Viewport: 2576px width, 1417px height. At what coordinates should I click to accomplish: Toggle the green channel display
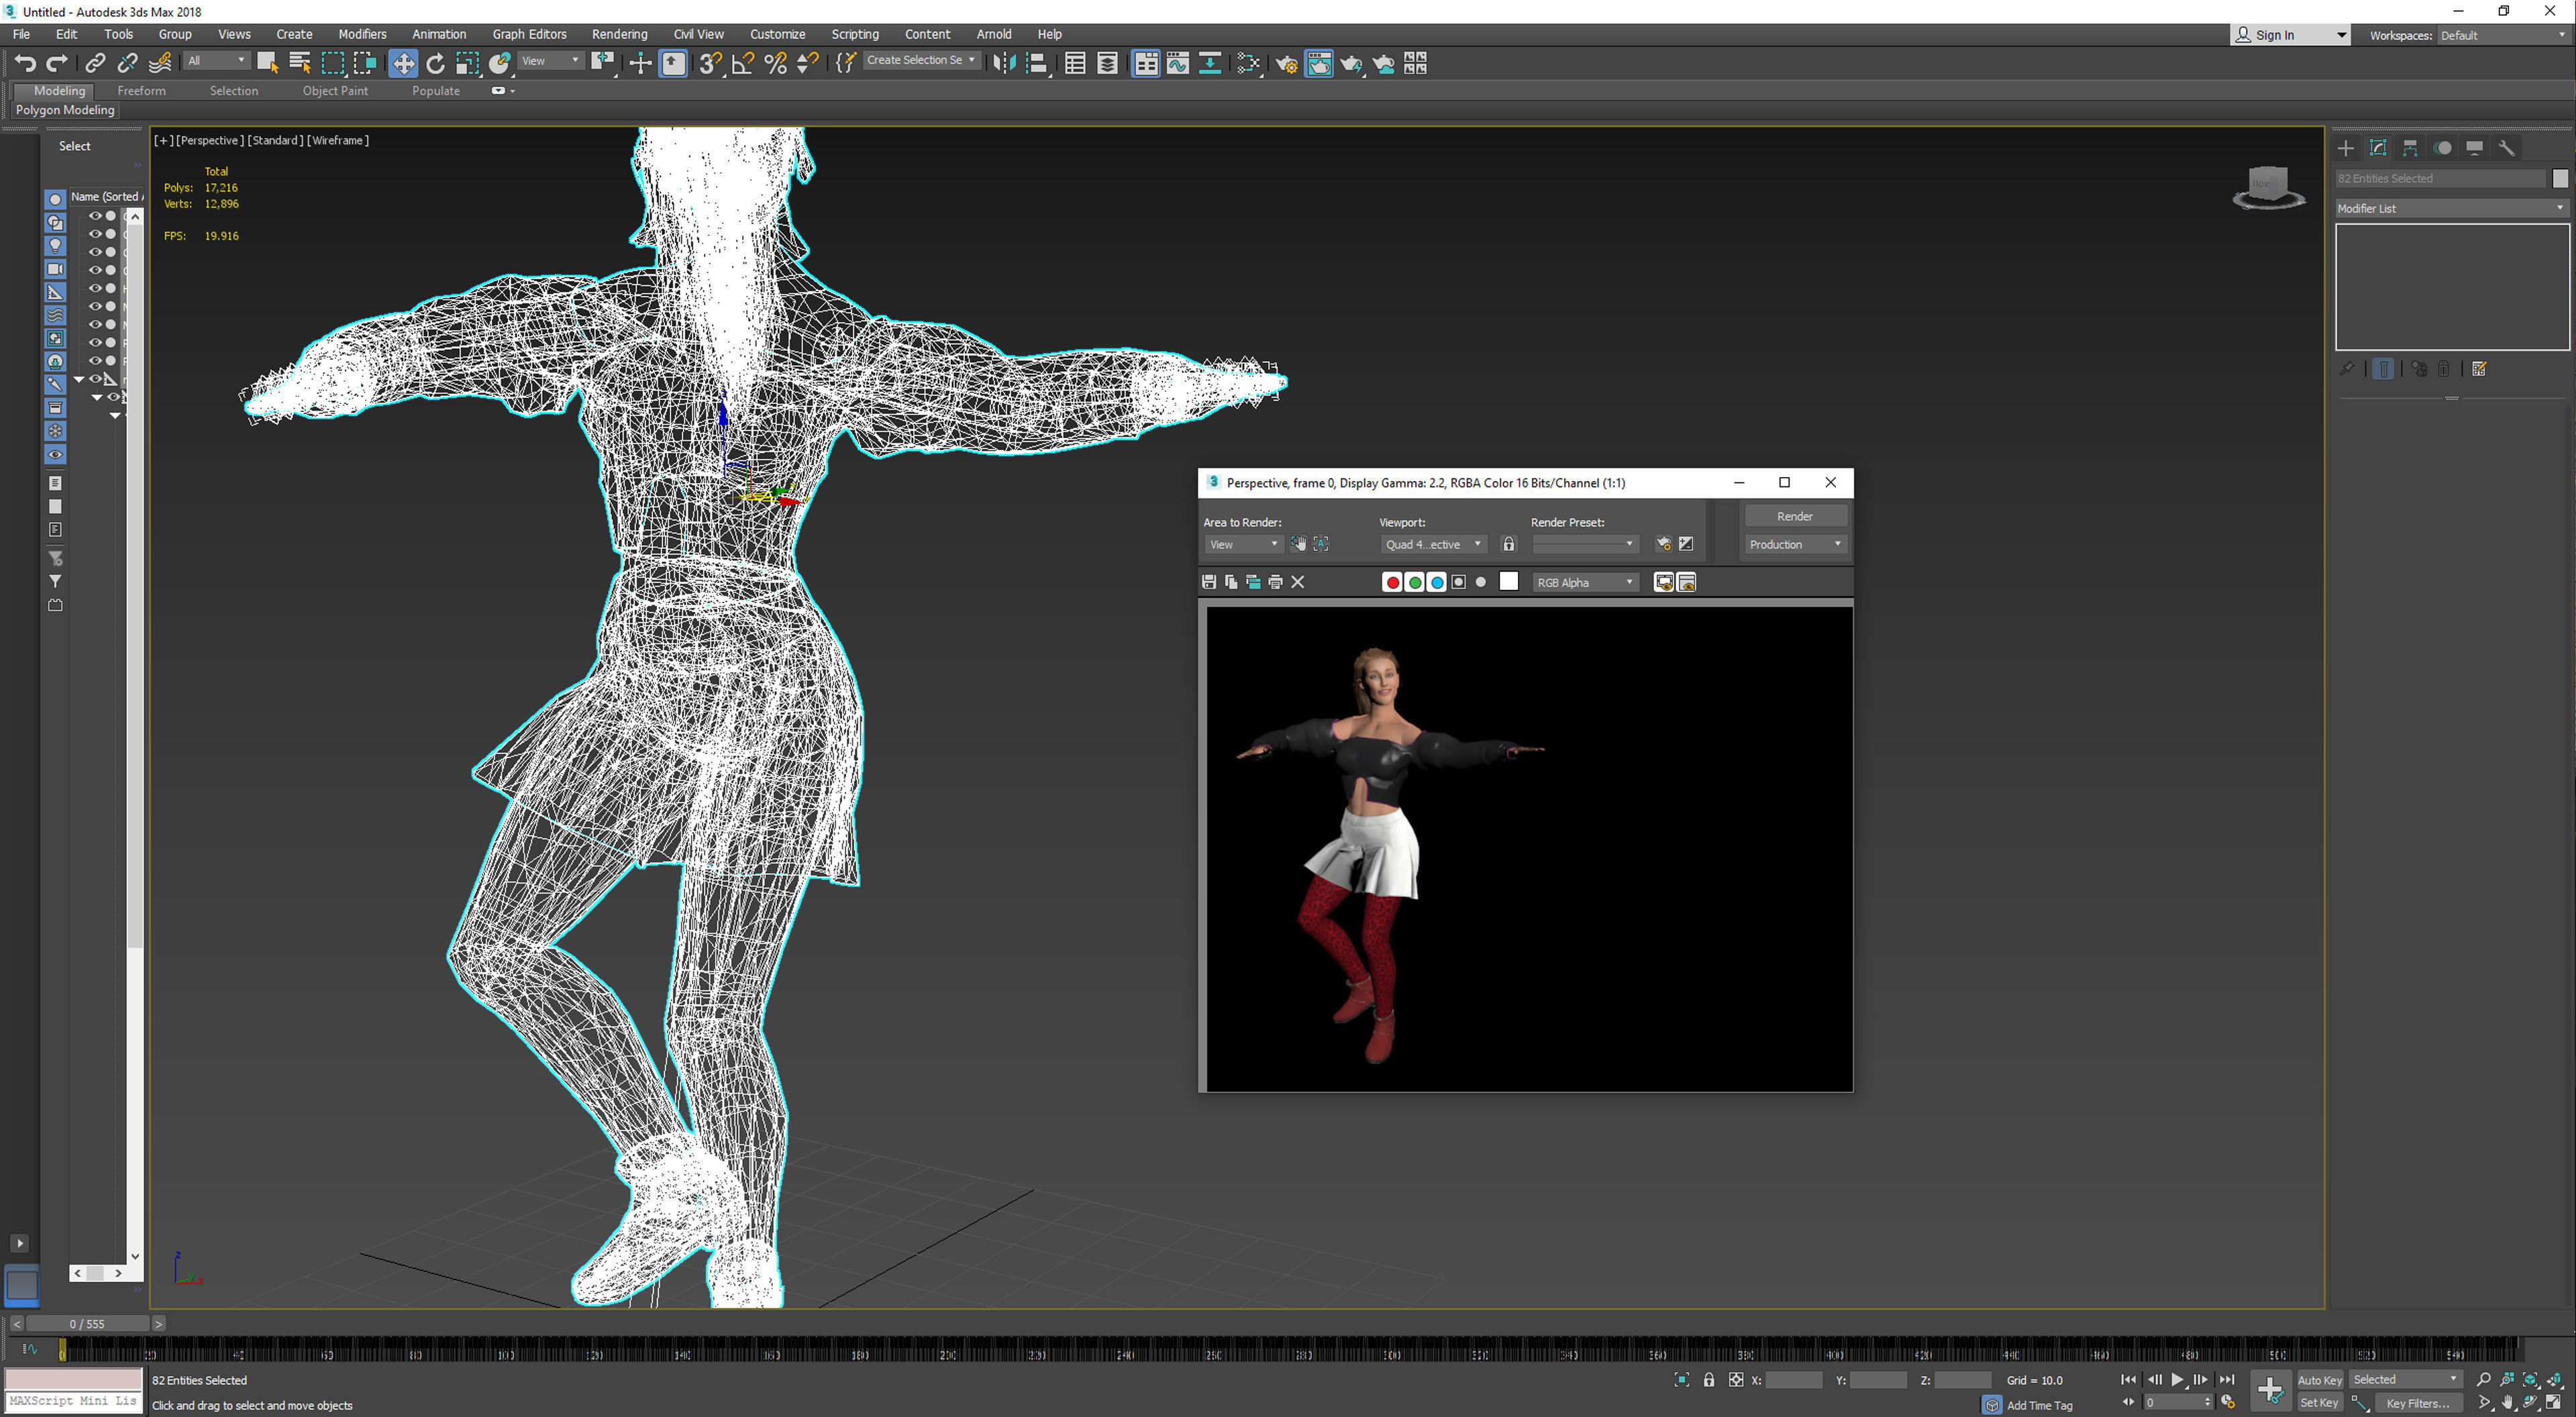[x=1414, y=582]
